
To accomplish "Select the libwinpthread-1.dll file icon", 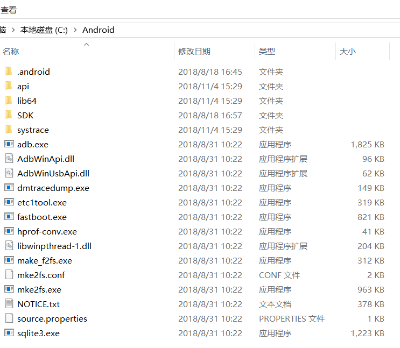I will pyautogui.click(x=9, y=246).
